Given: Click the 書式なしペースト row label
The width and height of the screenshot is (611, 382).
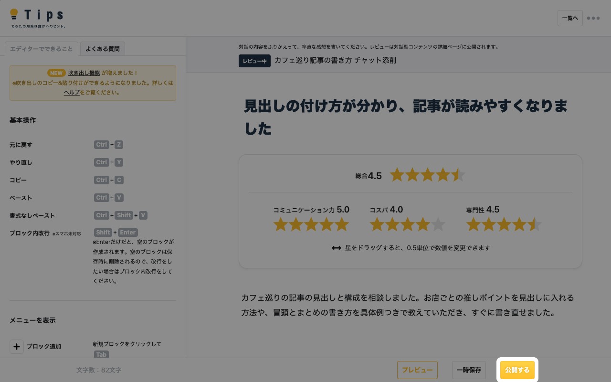Looking at the screenshot, I should click(x=32, y=215).
